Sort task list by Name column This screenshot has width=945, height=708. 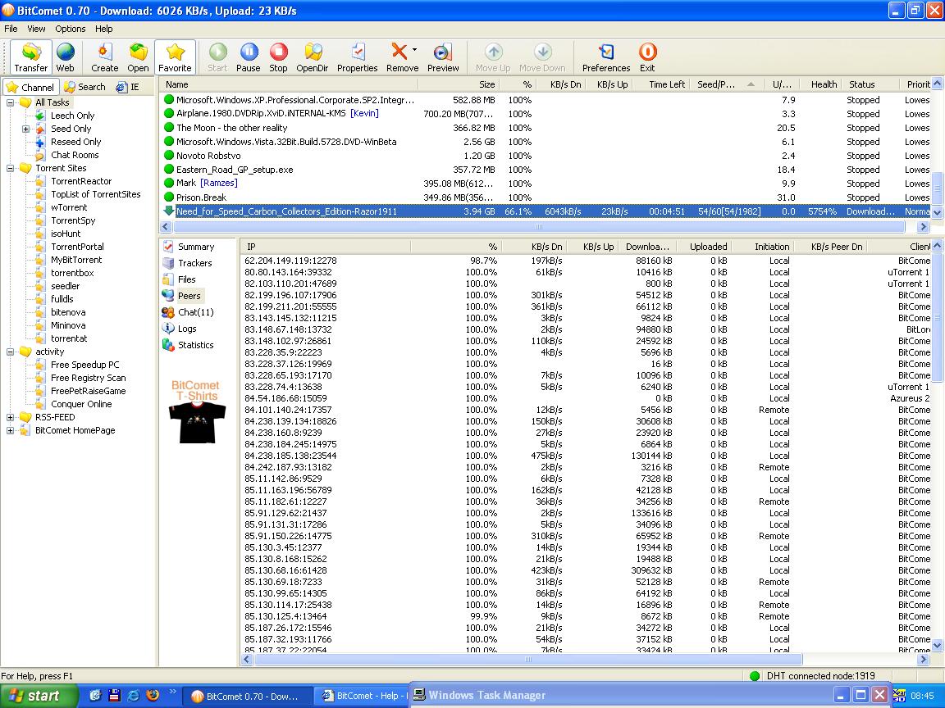click(290, 84)
